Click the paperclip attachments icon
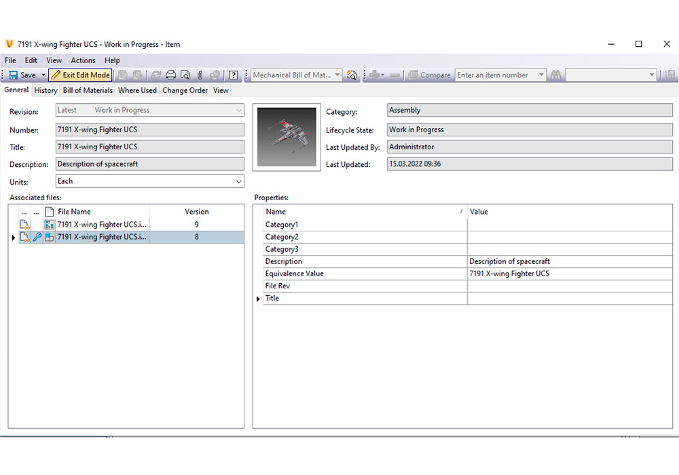 200,75
